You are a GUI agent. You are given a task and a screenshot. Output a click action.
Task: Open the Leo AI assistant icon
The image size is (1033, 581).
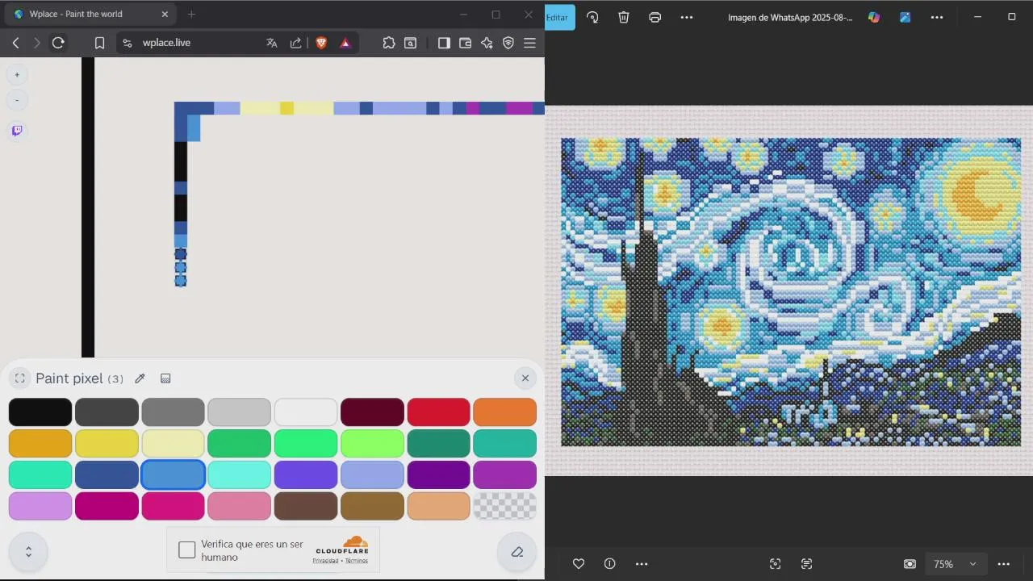tap(487, 43)
